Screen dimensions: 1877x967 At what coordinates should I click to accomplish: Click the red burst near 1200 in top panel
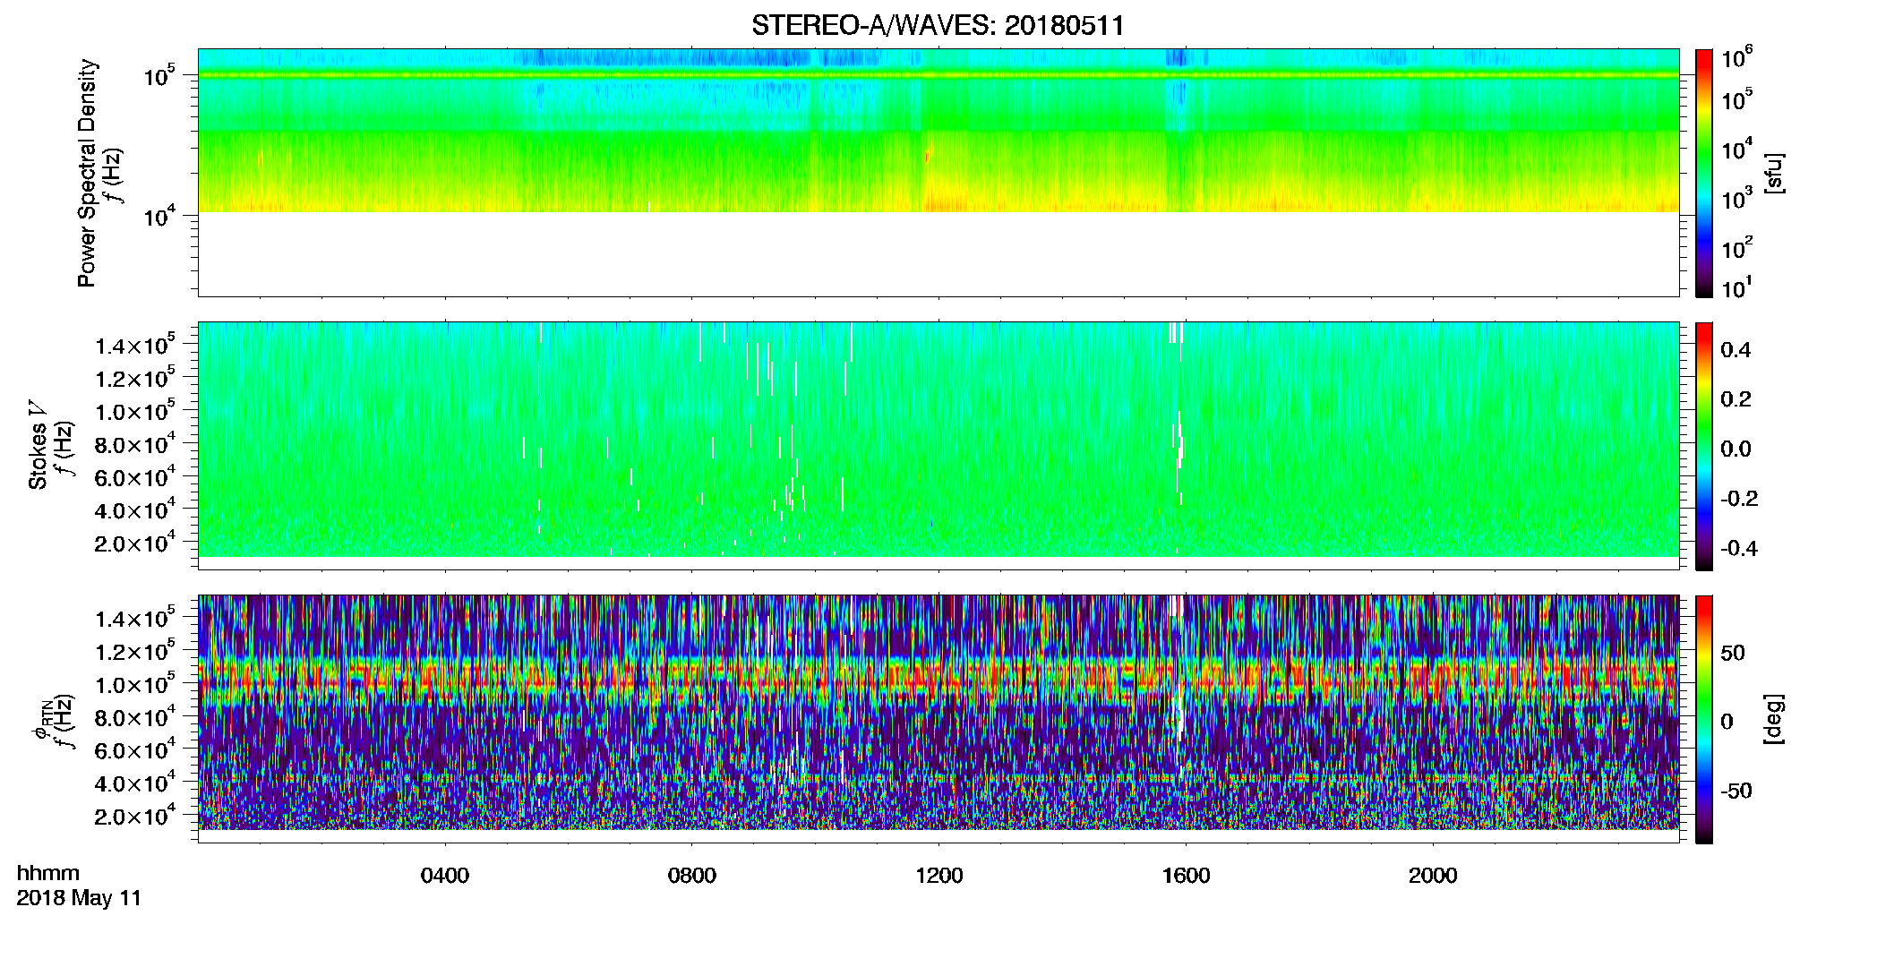click(x=929, y=155)
